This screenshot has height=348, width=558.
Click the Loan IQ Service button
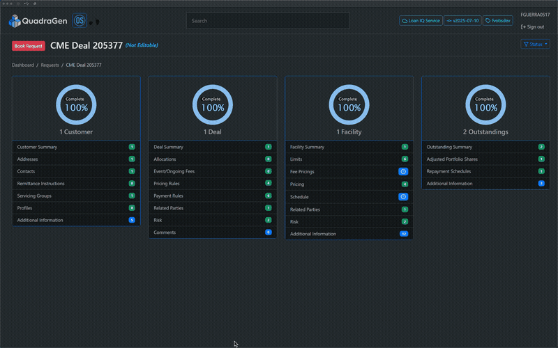[421, 21]
